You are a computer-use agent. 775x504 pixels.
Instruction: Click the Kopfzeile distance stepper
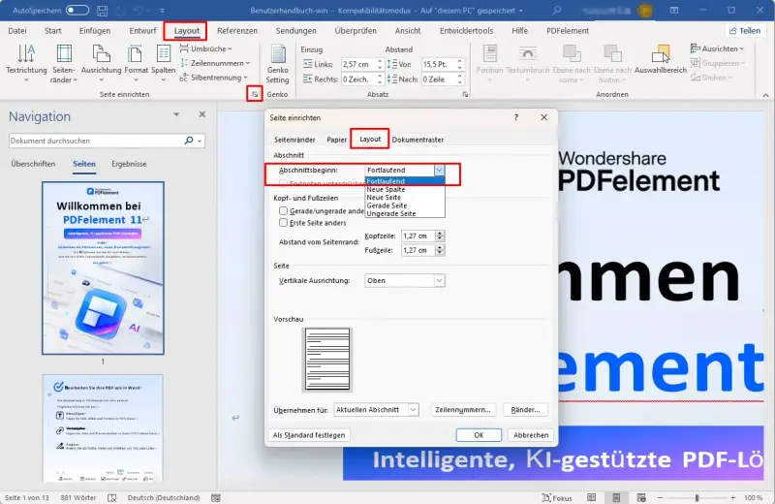[440, 236]
